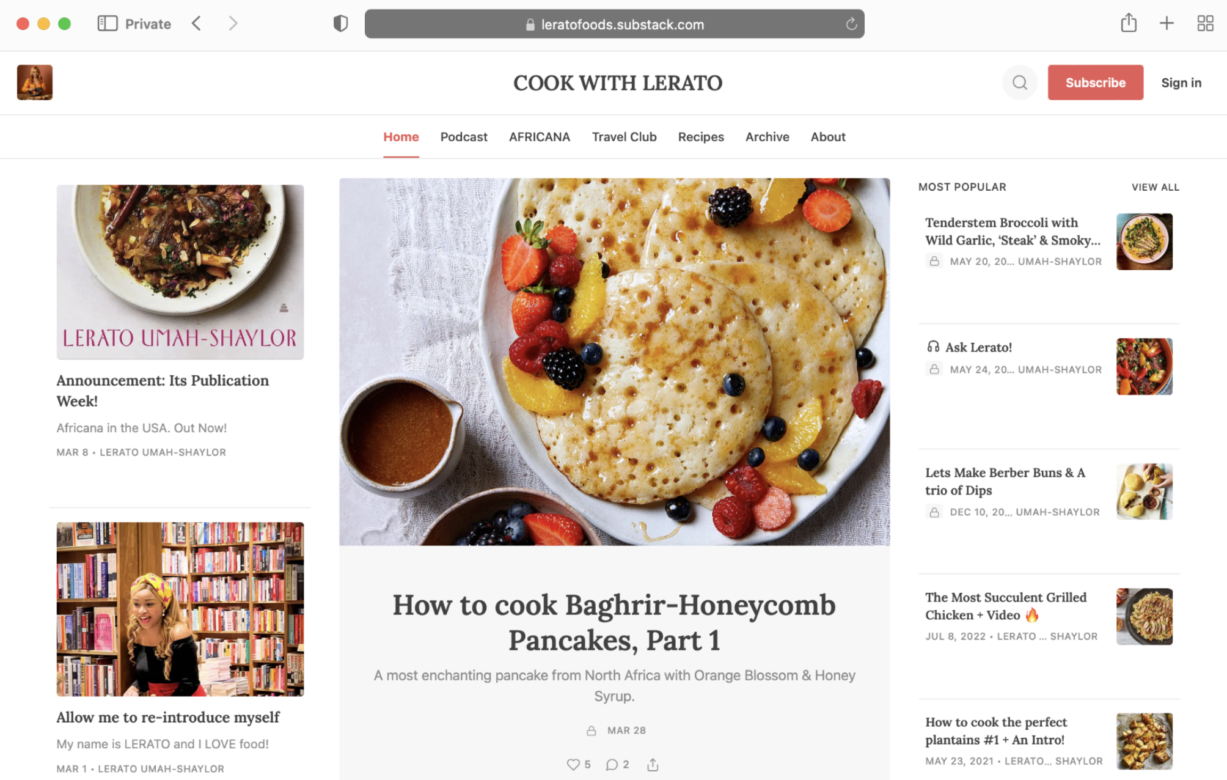The image size is (1227, 780).
Task: Reload the page with the refresh icon
Action: click(x=851, y=24)
